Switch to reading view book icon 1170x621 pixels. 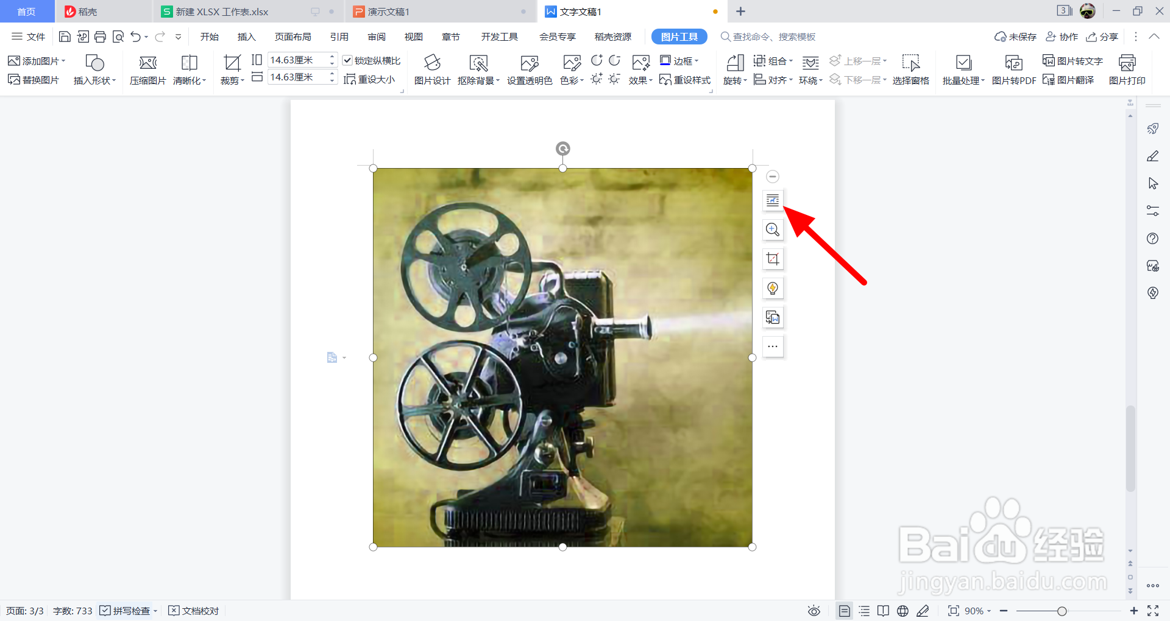pos(883,611)
